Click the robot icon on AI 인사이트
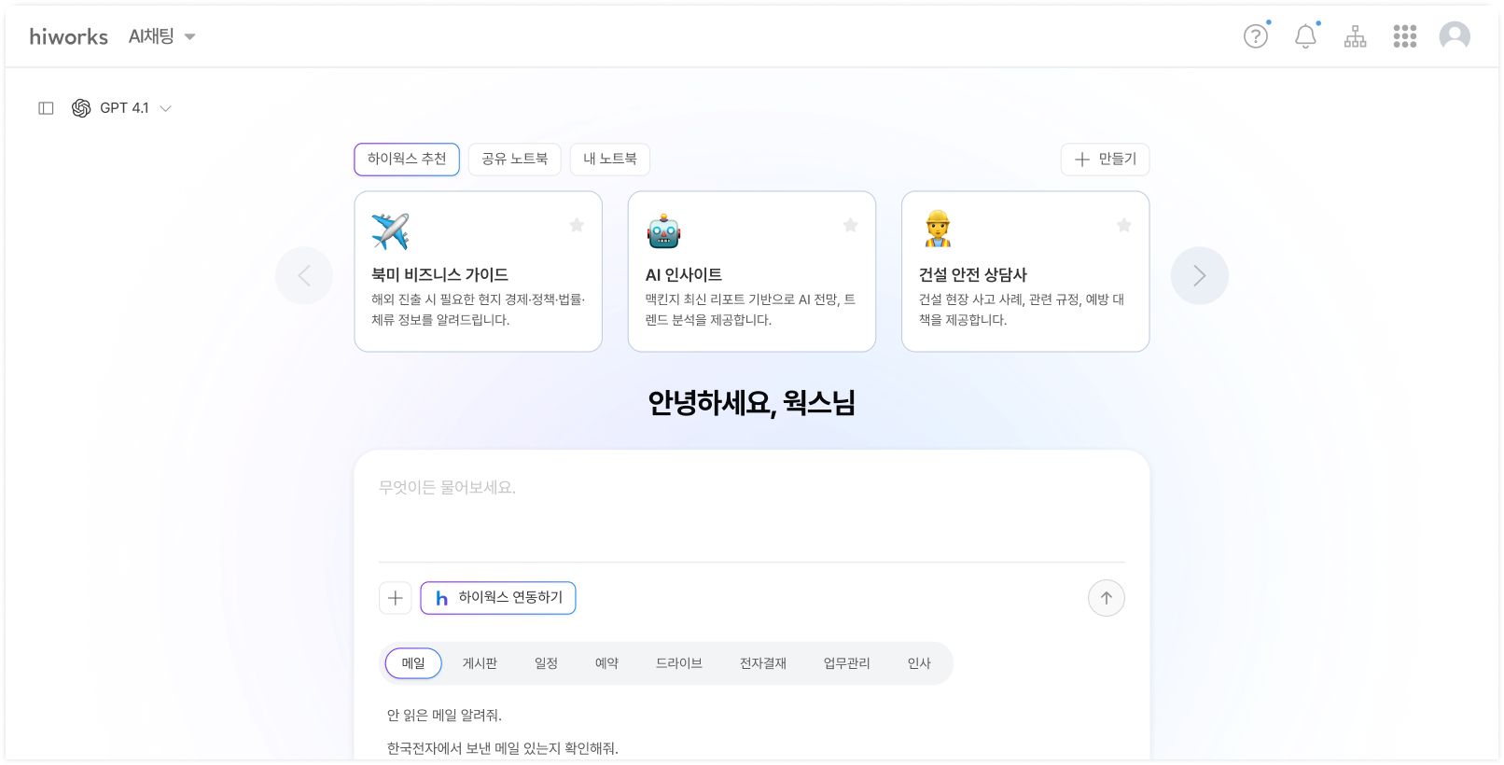 tap(663, 230)
